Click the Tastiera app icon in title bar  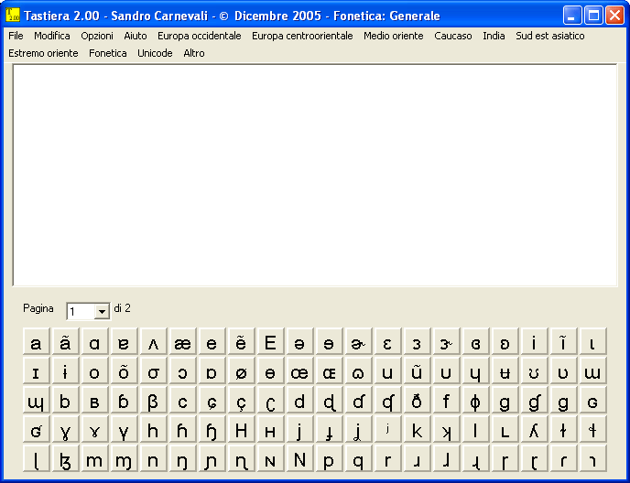[13, 16]
